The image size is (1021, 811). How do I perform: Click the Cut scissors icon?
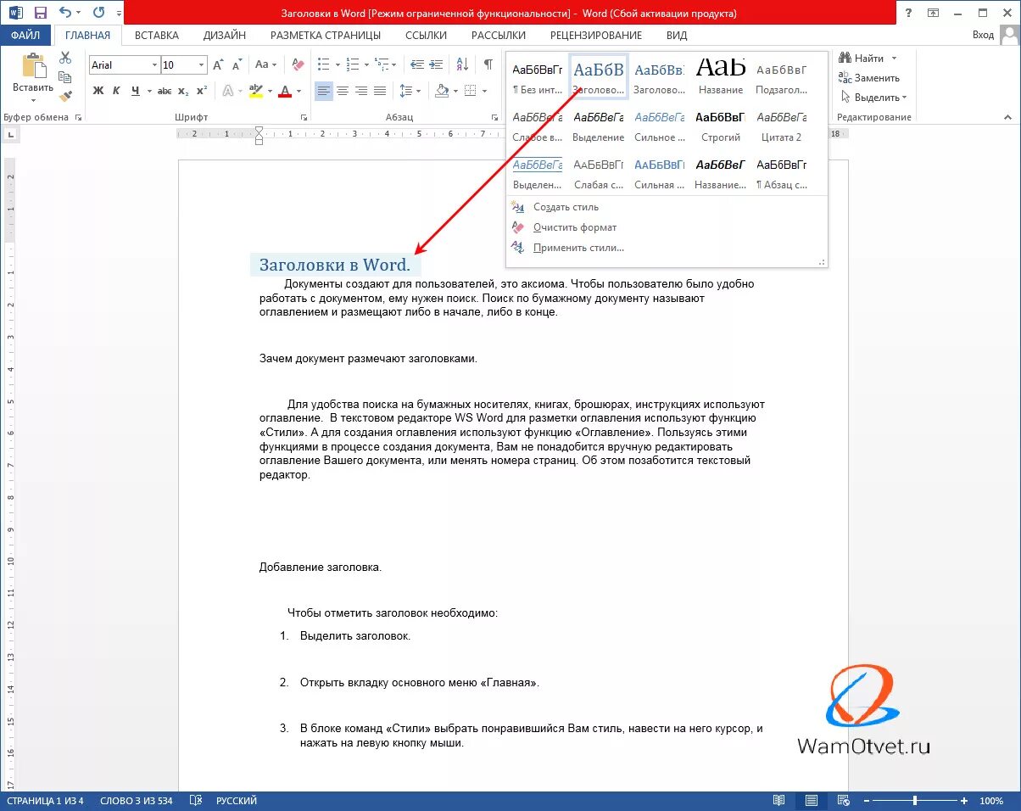point(65,58)
